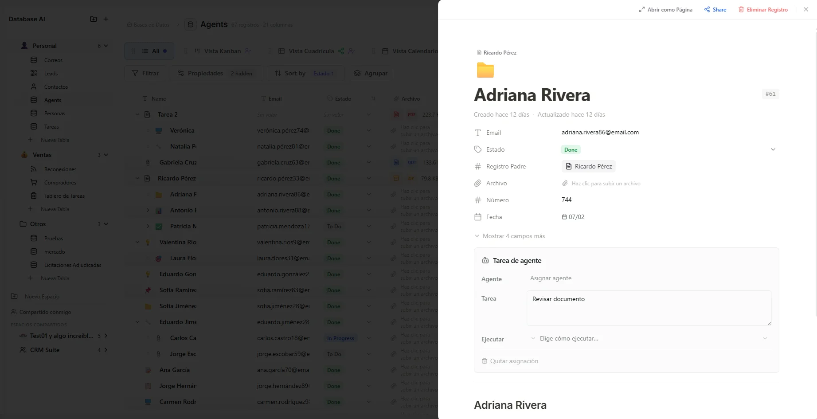Select Agents table in sidebar

coord(53,100)
